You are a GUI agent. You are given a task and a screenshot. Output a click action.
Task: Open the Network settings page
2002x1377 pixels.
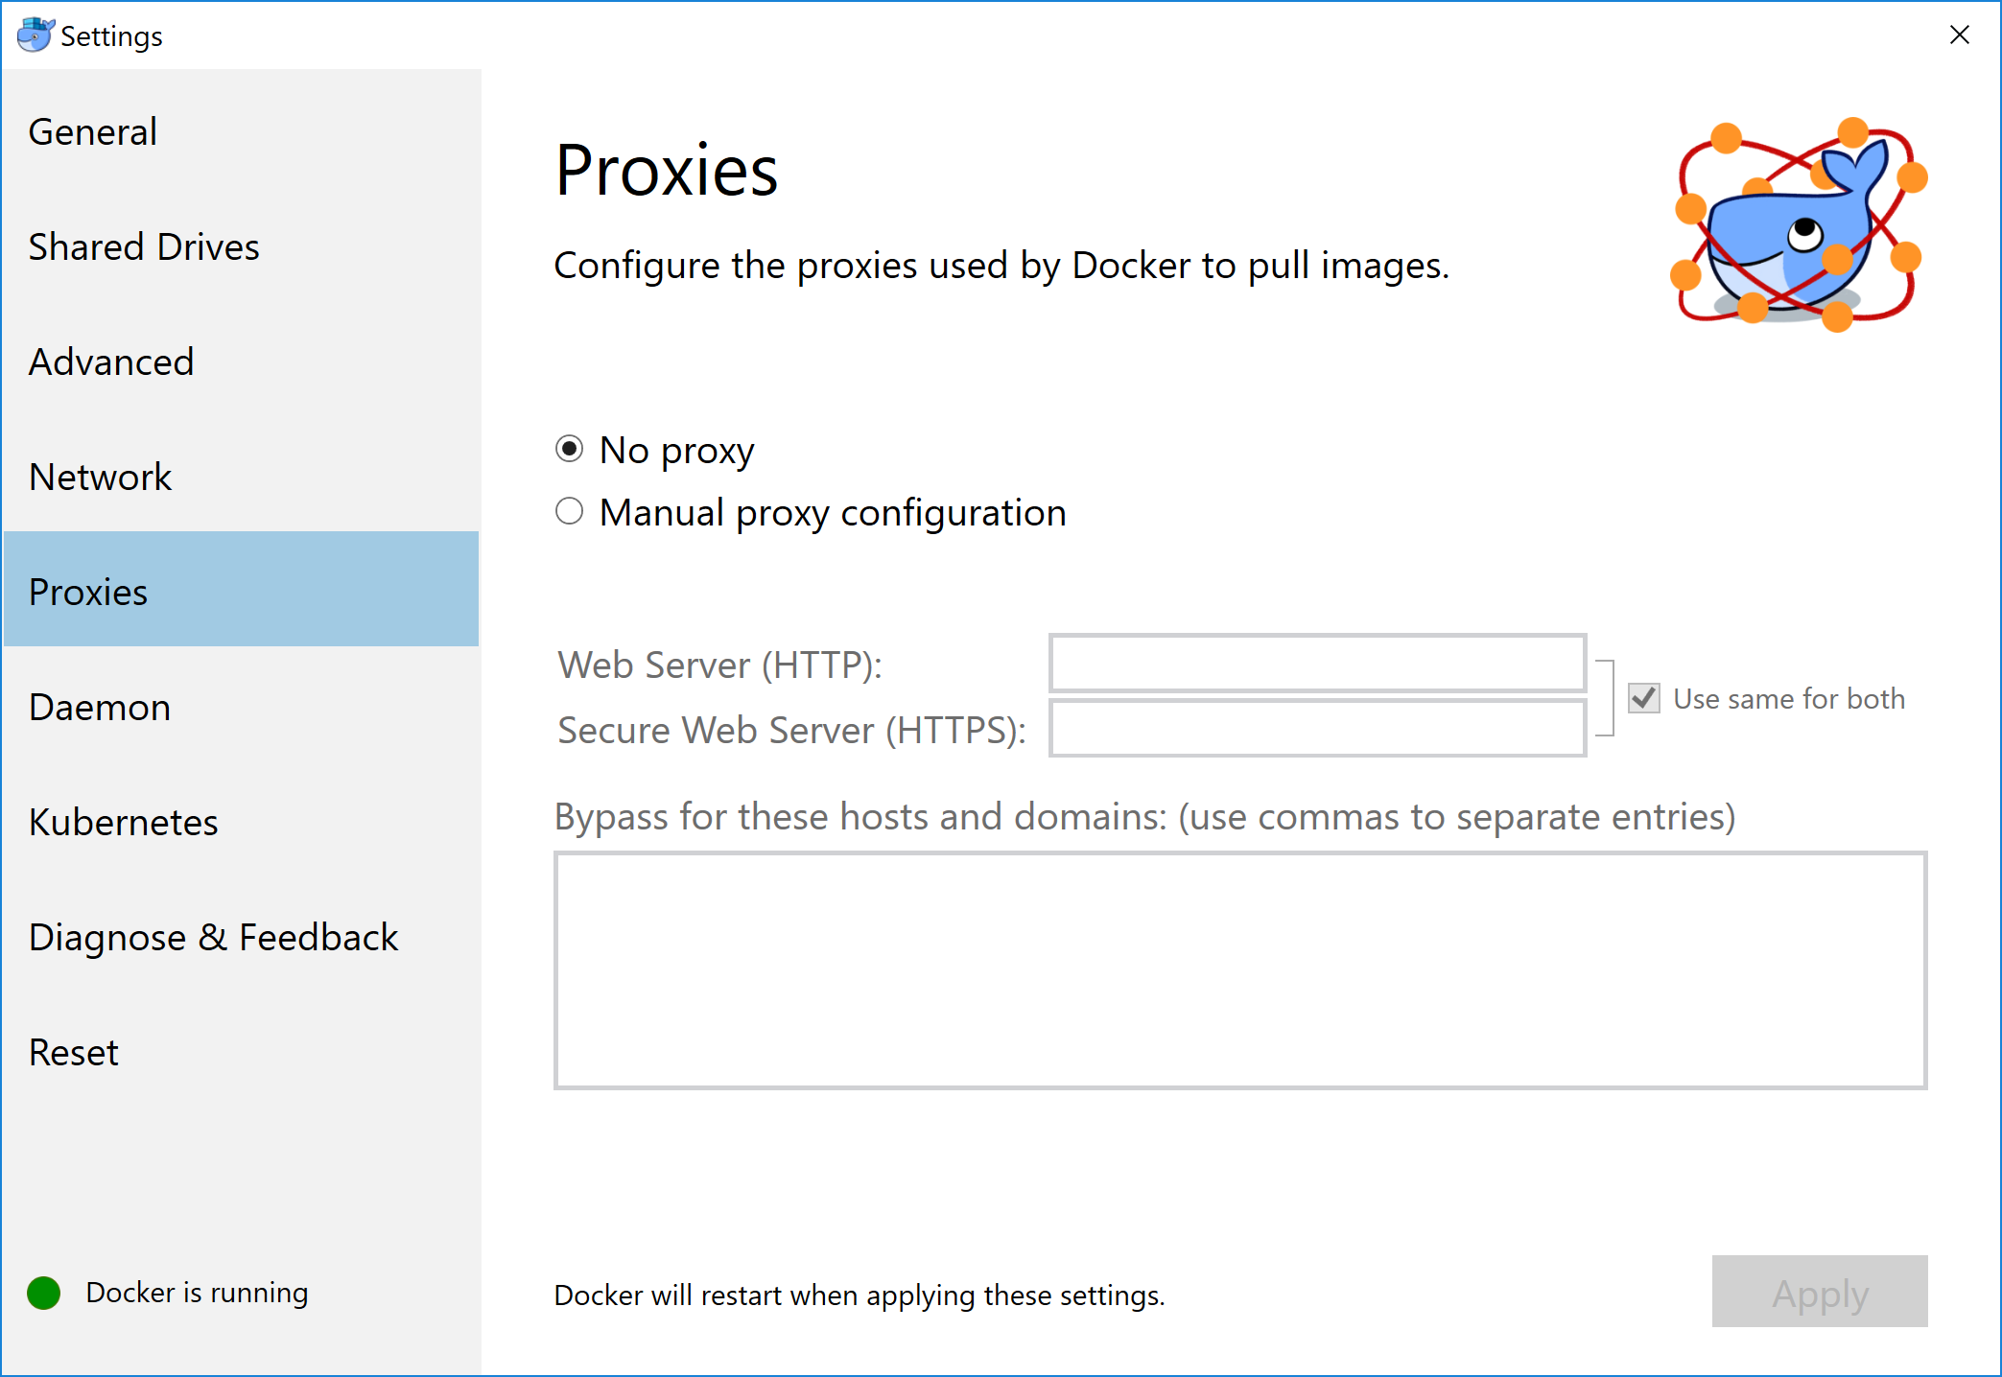[x=101, y=477]
